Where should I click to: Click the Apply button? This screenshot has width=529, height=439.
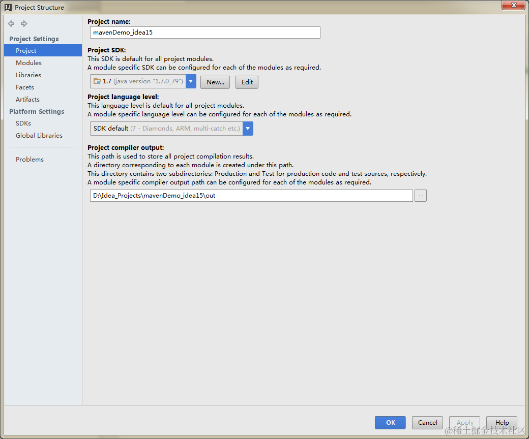pyautogui.click(x=464, y=423)
